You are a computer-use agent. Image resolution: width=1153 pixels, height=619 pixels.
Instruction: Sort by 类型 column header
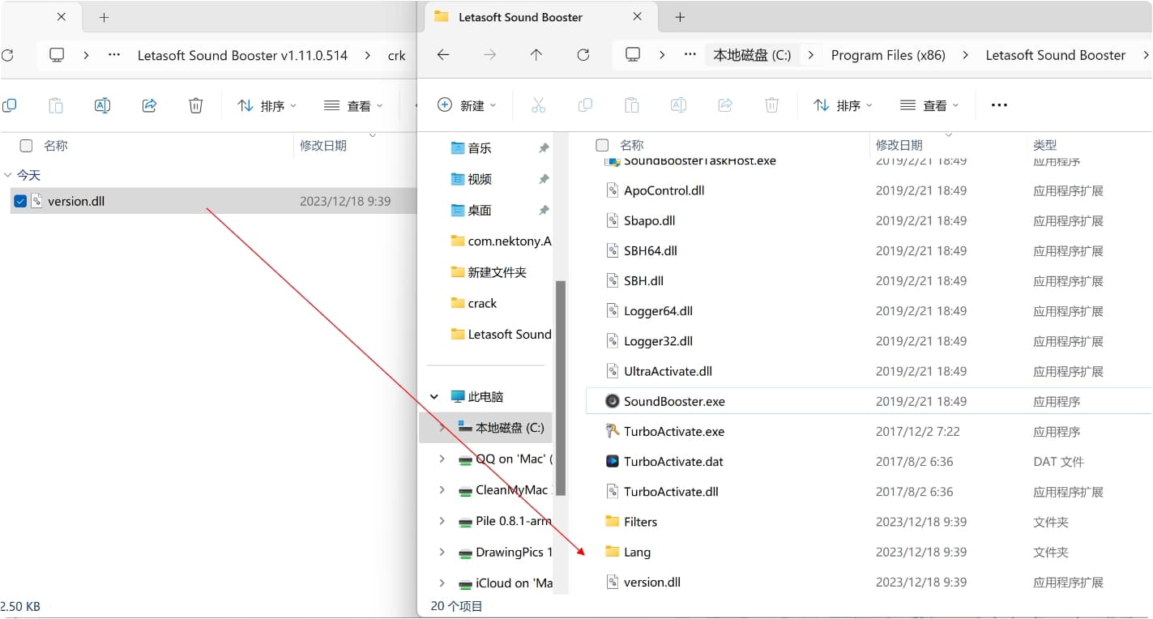click(x=1044, y=145)
